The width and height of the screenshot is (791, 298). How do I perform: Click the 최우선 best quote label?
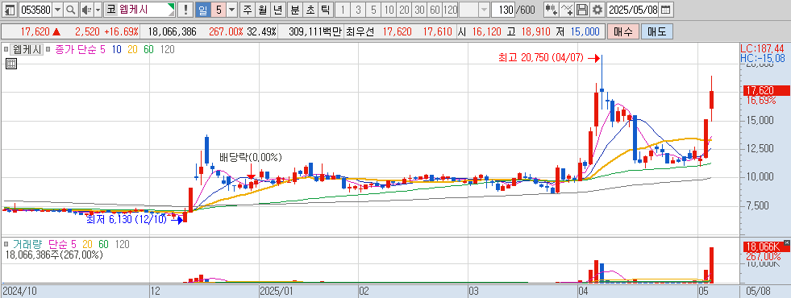pyautogui.click(x=360, y=31)
